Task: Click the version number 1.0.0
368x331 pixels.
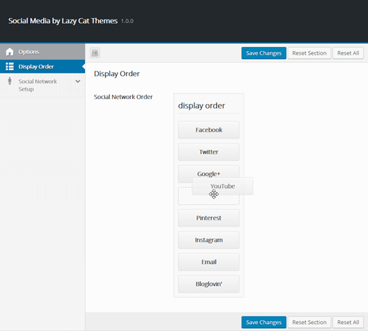Action: point(127,21)
